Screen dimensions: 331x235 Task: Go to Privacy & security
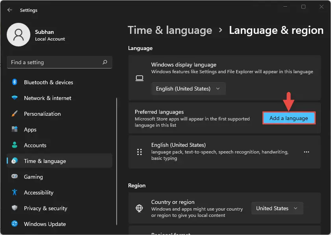click(60, 208)
